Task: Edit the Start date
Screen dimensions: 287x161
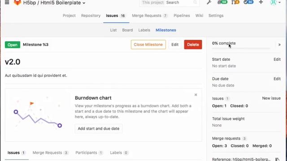Action: click(277, 59)
